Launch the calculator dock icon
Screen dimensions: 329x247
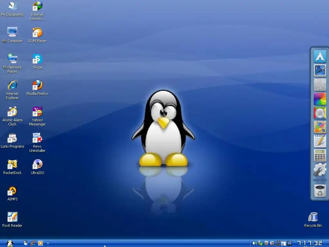point(320,155)
